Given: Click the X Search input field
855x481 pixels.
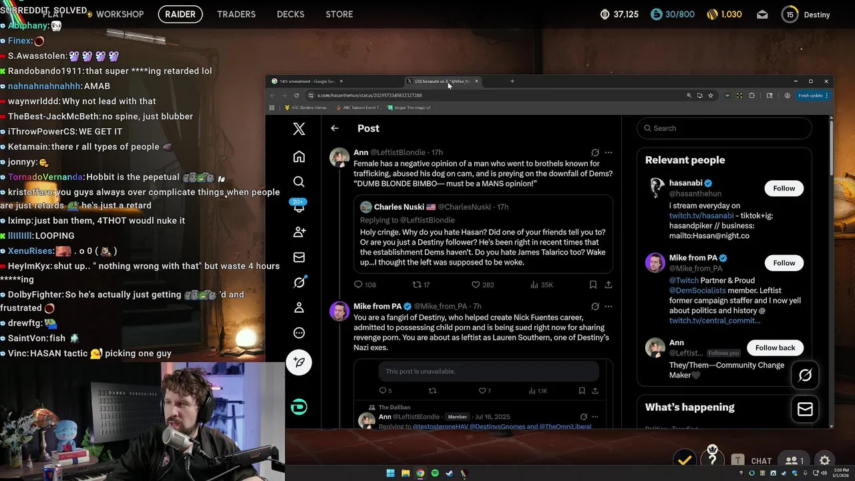Looking at the screenshot, I should click(724, 128).
